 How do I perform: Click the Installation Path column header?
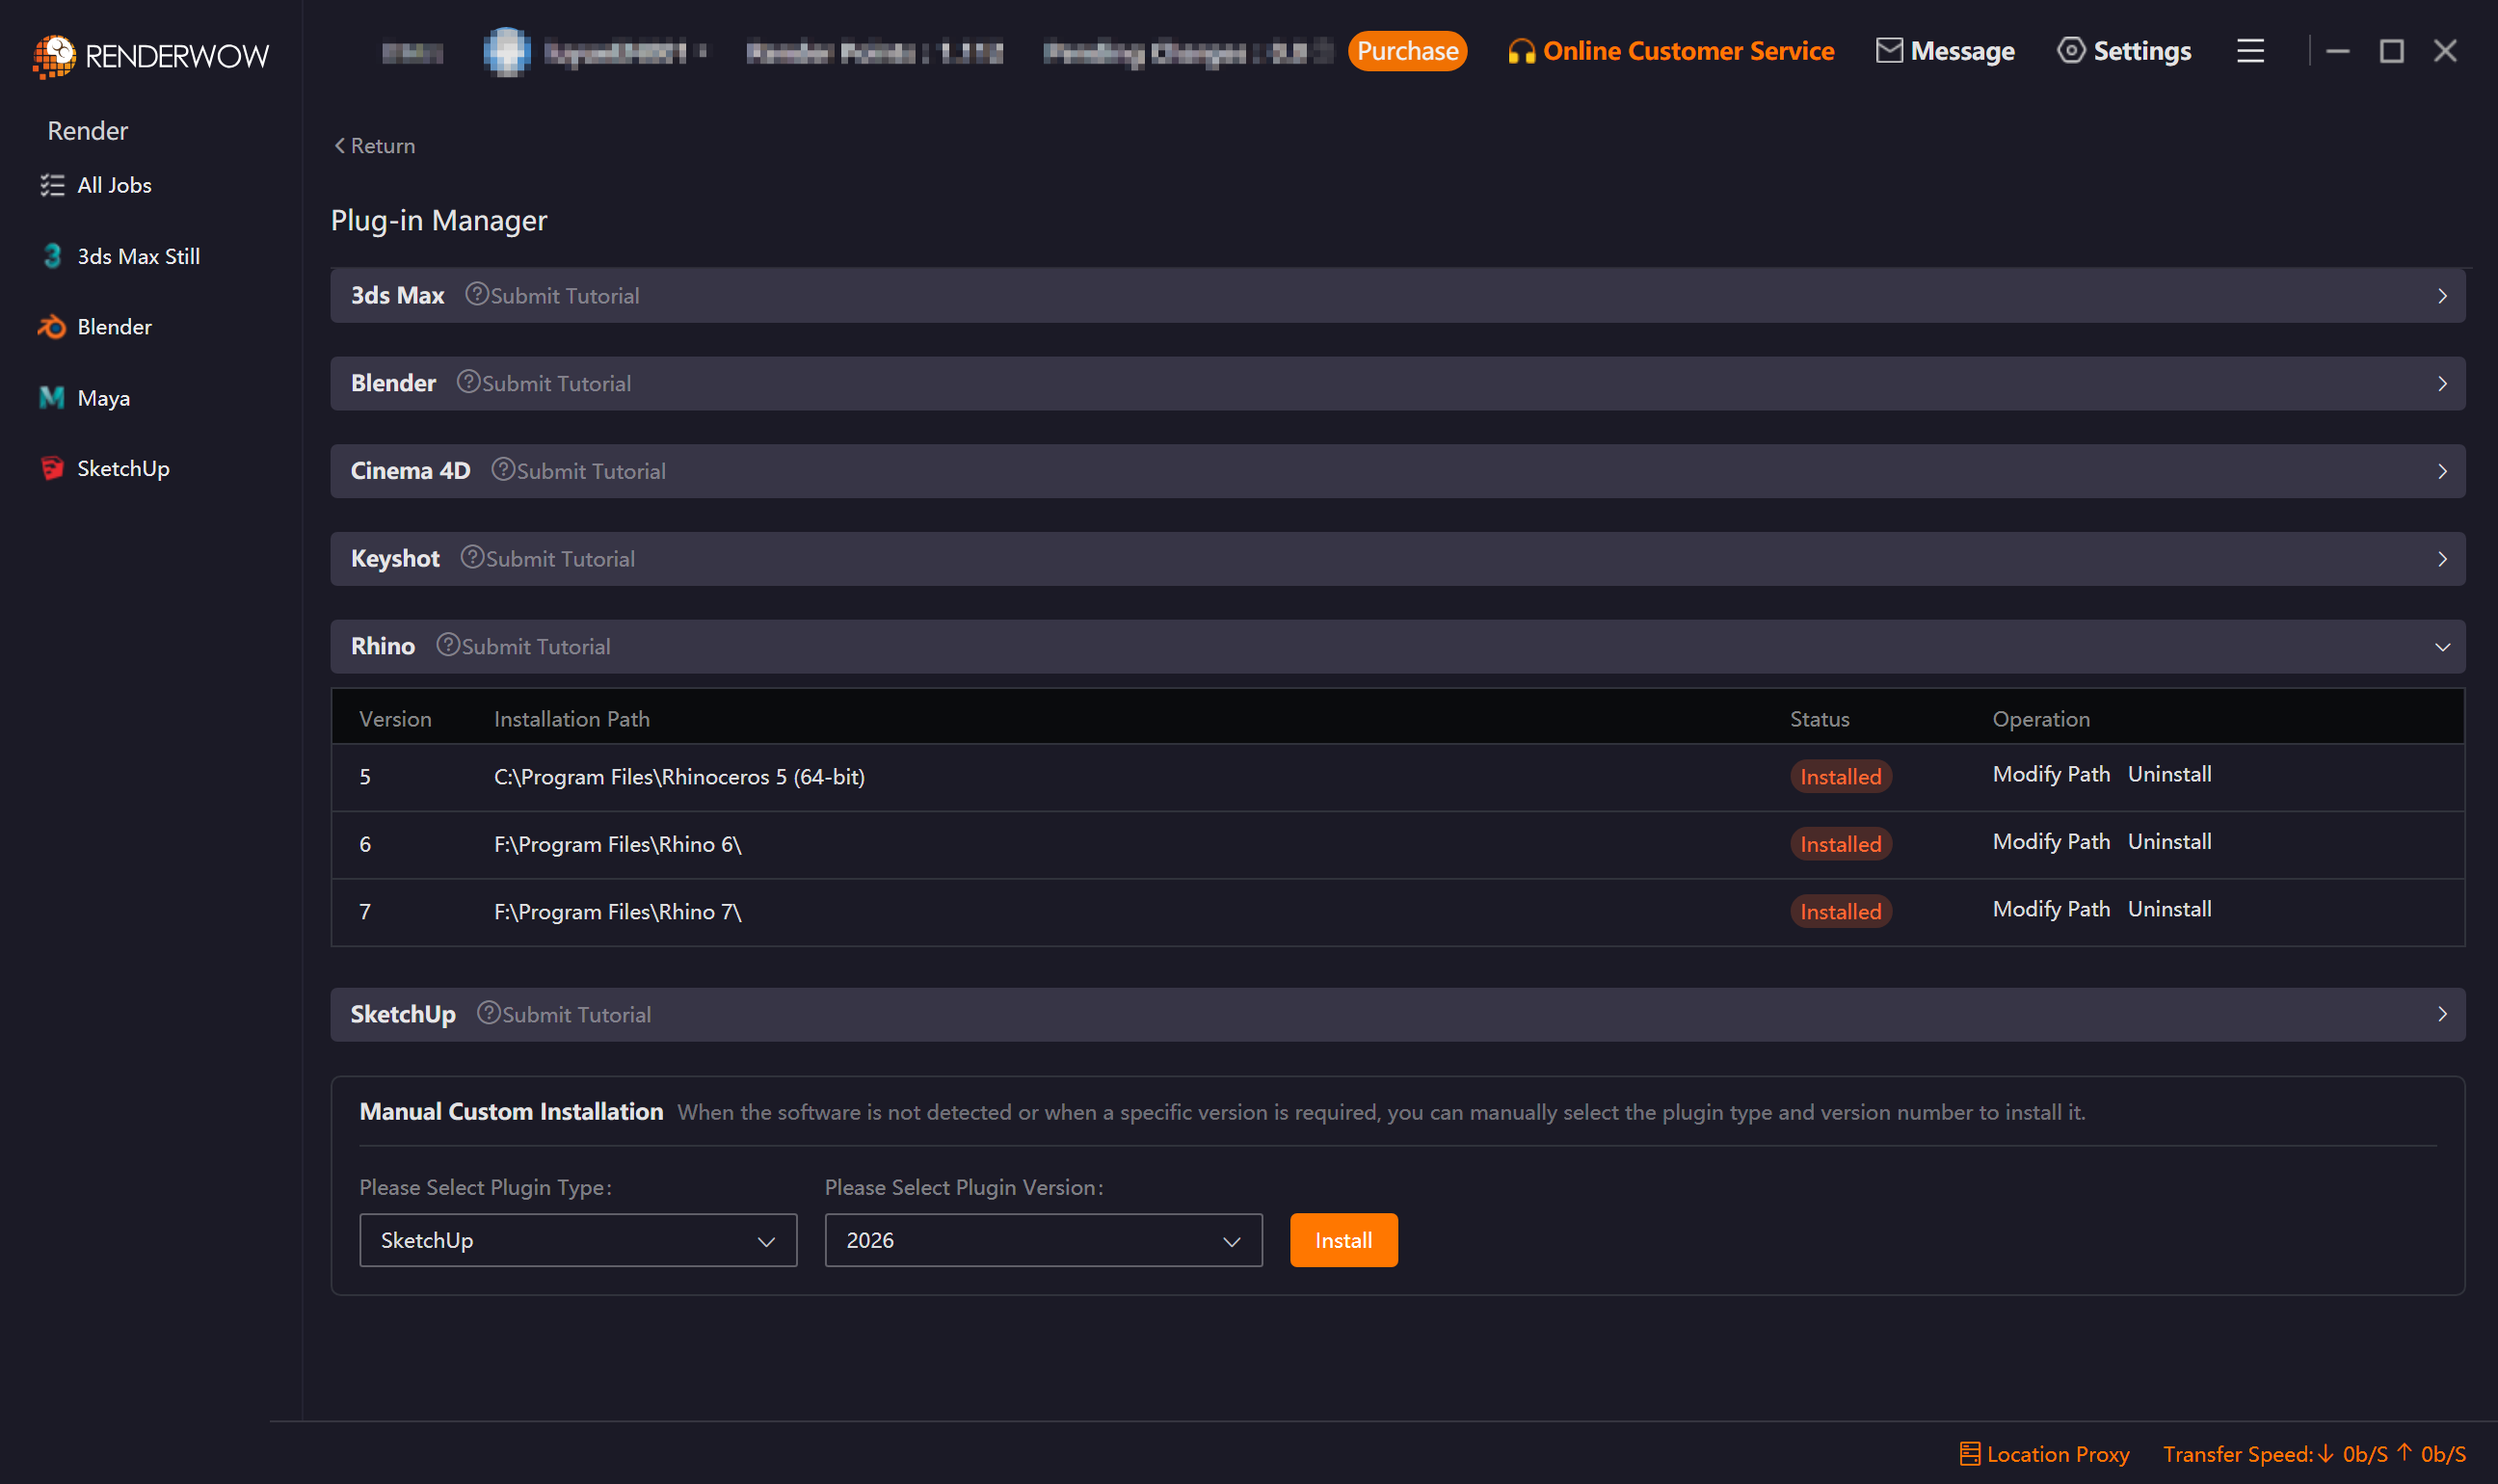pyautogui.click(x=571, y=719)
